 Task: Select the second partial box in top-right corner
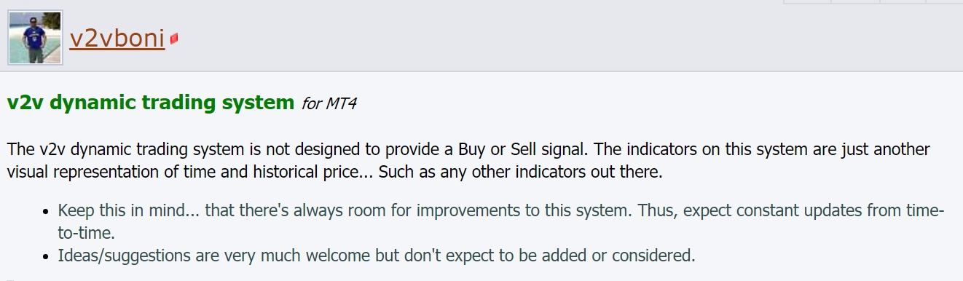(x=854, y=1)
